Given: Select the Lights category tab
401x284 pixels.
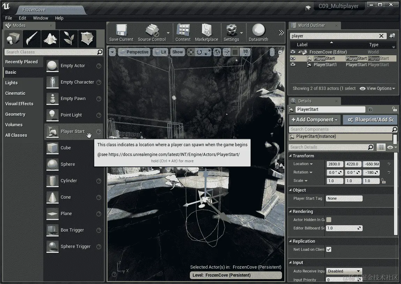Looking at the screenshot, I should click(23, 83).
